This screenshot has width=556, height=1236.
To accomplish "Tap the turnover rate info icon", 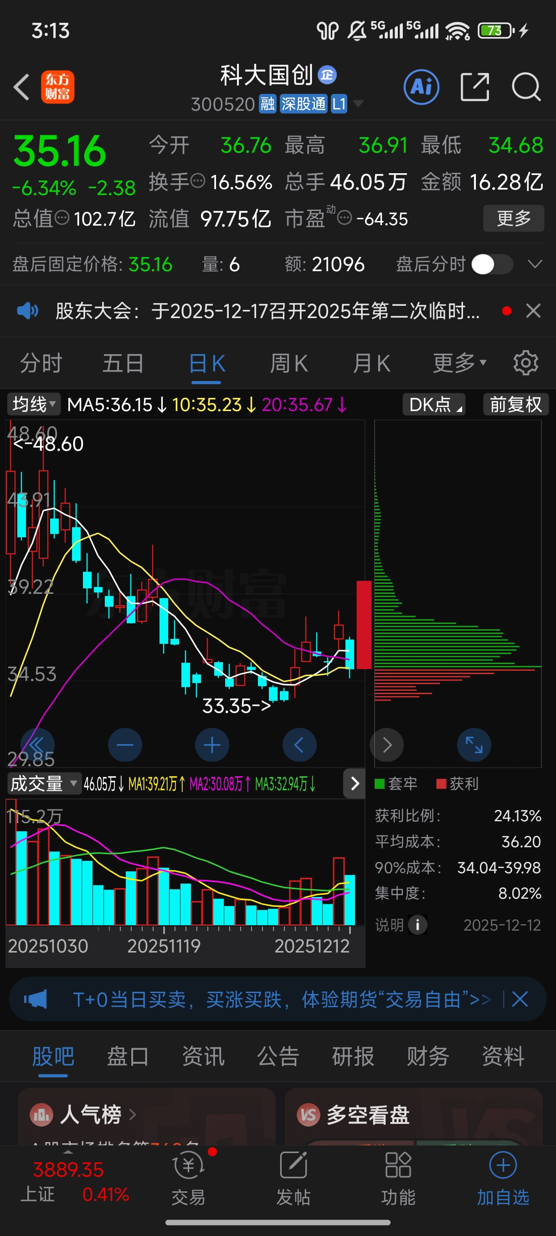I will coord(198,181).
